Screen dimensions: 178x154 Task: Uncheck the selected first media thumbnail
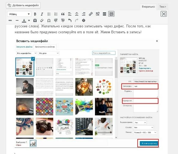[33, 59]
